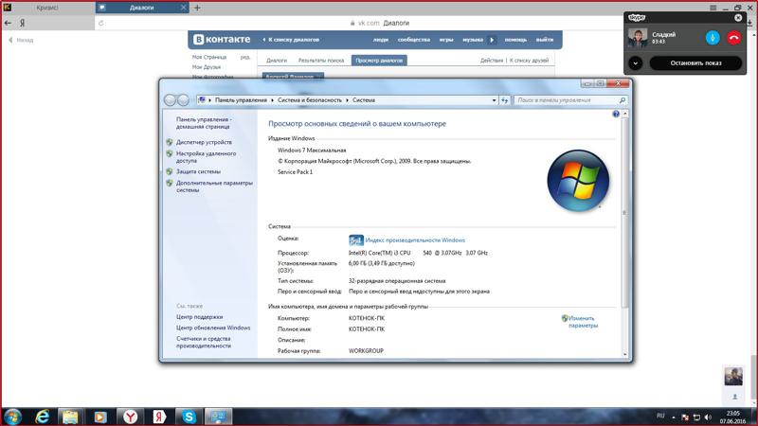The height and width of the screenshot is (426, 758).
Task: Click back arrow in Control Panel window
Action: click(x=170, y=100)
